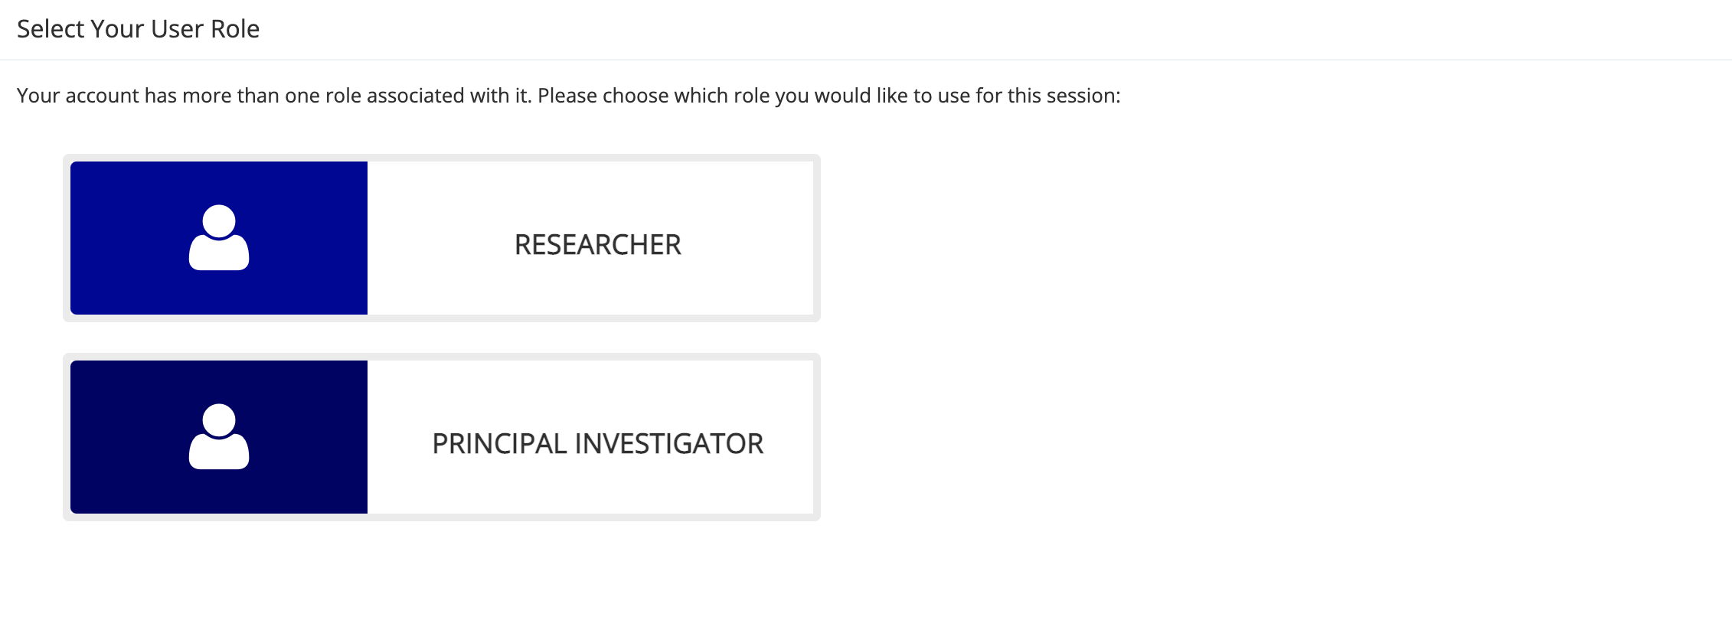Click the RESEARCHER label text
Viewport: 1732px width, 620px height.
tap(597, 245)
